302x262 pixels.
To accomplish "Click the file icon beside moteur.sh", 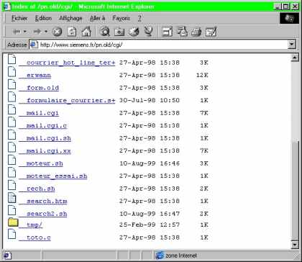I will tap(12, 160).
